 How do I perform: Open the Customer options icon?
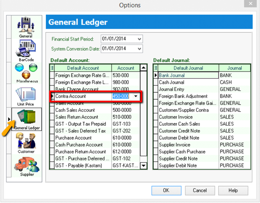26,142
